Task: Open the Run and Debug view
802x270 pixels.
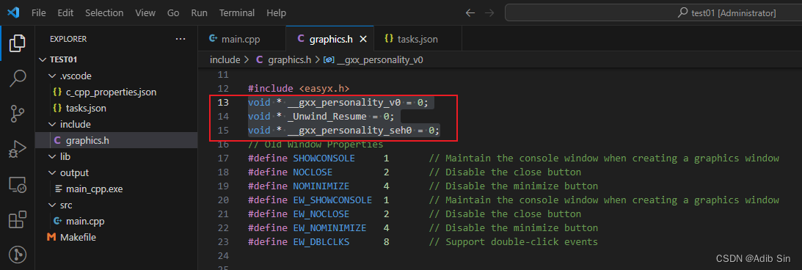Action: (18, 150)
